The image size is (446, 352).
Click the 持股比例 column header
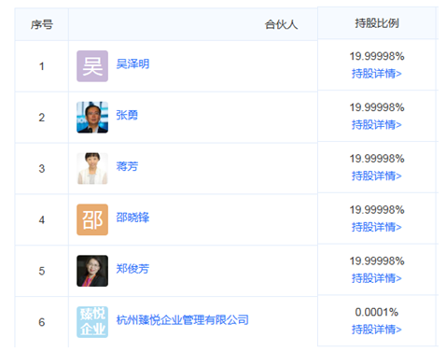pyautogui.click(x=377, y=23)
